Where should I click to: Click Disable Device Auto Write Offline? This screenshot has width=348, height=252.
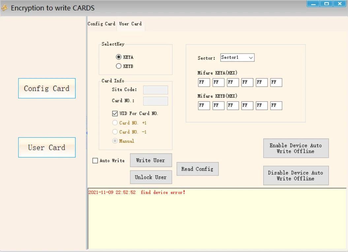[x=296, y=175]
